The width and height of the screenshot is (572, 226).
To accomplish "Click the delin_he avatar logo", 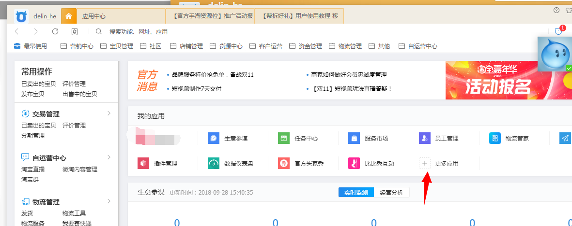I will pyautogui.click(x=21, y=16).
